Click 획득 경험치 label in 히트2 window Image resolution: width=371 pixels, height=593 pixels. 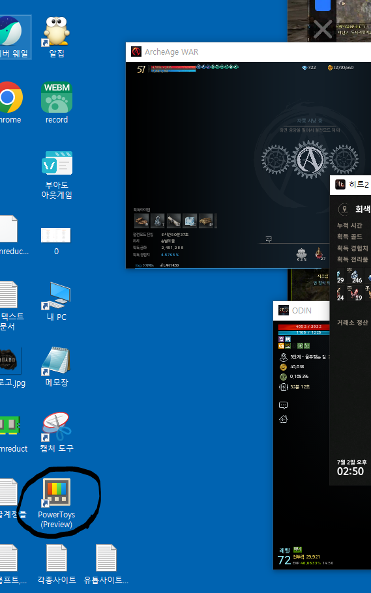pyautogui.click(x=353, y=248)
